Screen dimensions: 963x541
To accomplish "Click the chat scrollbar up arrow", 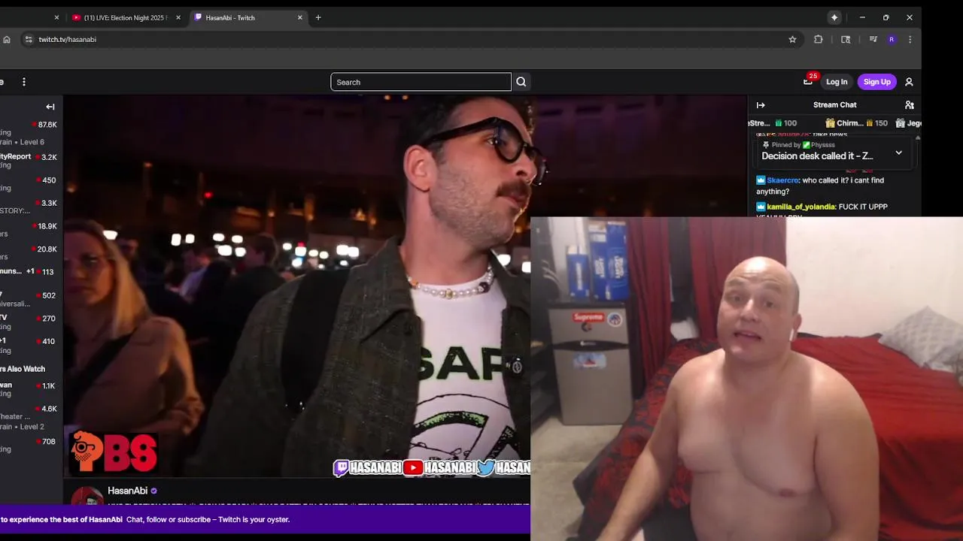I will tap(918, 138).
